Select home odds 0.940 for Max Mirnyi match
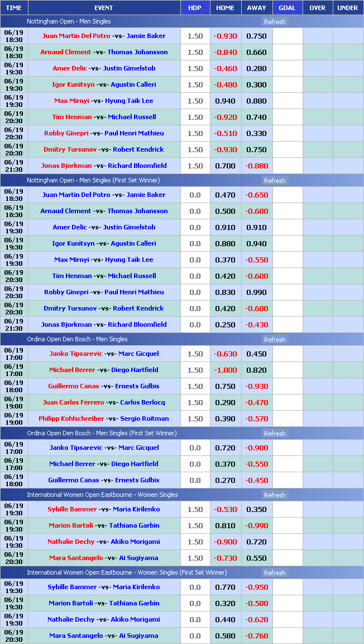 (226, 101)
